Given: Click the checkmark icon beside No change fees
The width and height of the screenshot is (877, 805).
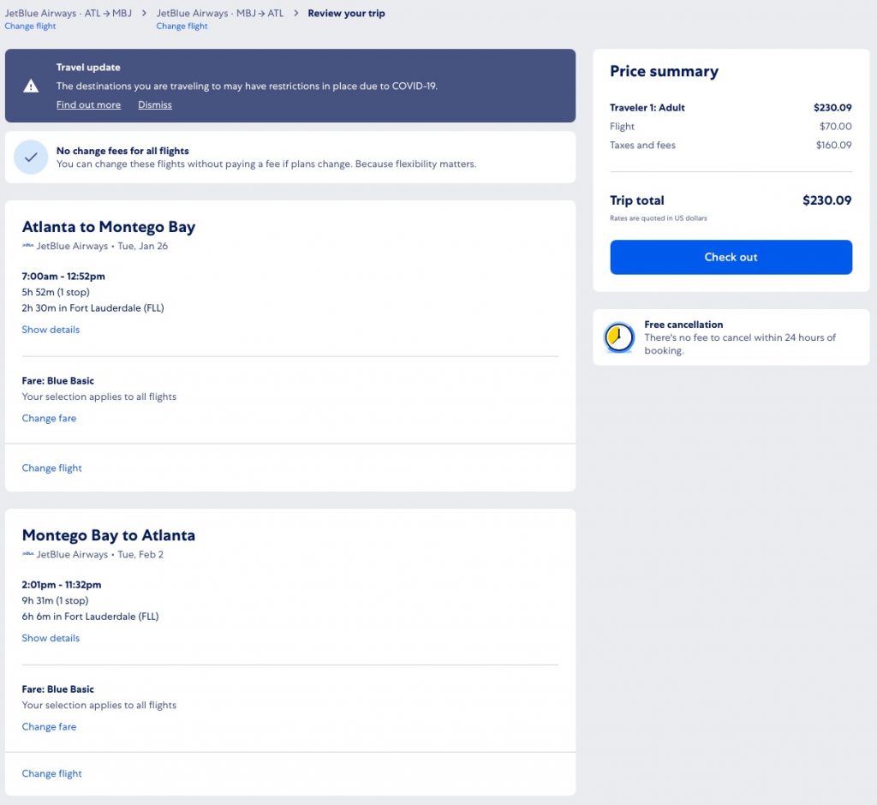Looking at the screenshot, I should 31,158.
